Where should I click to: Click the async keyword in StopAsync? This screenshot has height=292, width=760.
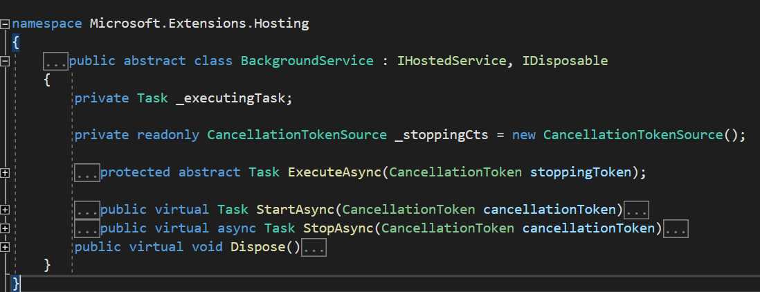pyautogui.click(x=237, y=228)
